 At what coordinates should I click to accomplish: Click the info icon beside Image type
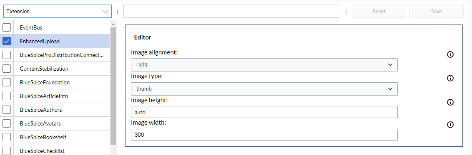point(450,78)
